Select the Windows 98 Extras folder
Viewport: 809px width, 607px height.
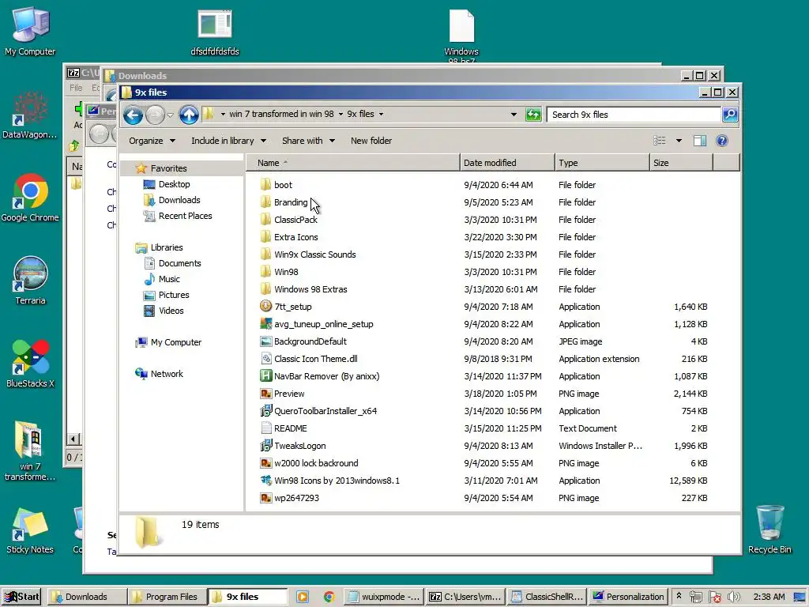click(303, 289)
